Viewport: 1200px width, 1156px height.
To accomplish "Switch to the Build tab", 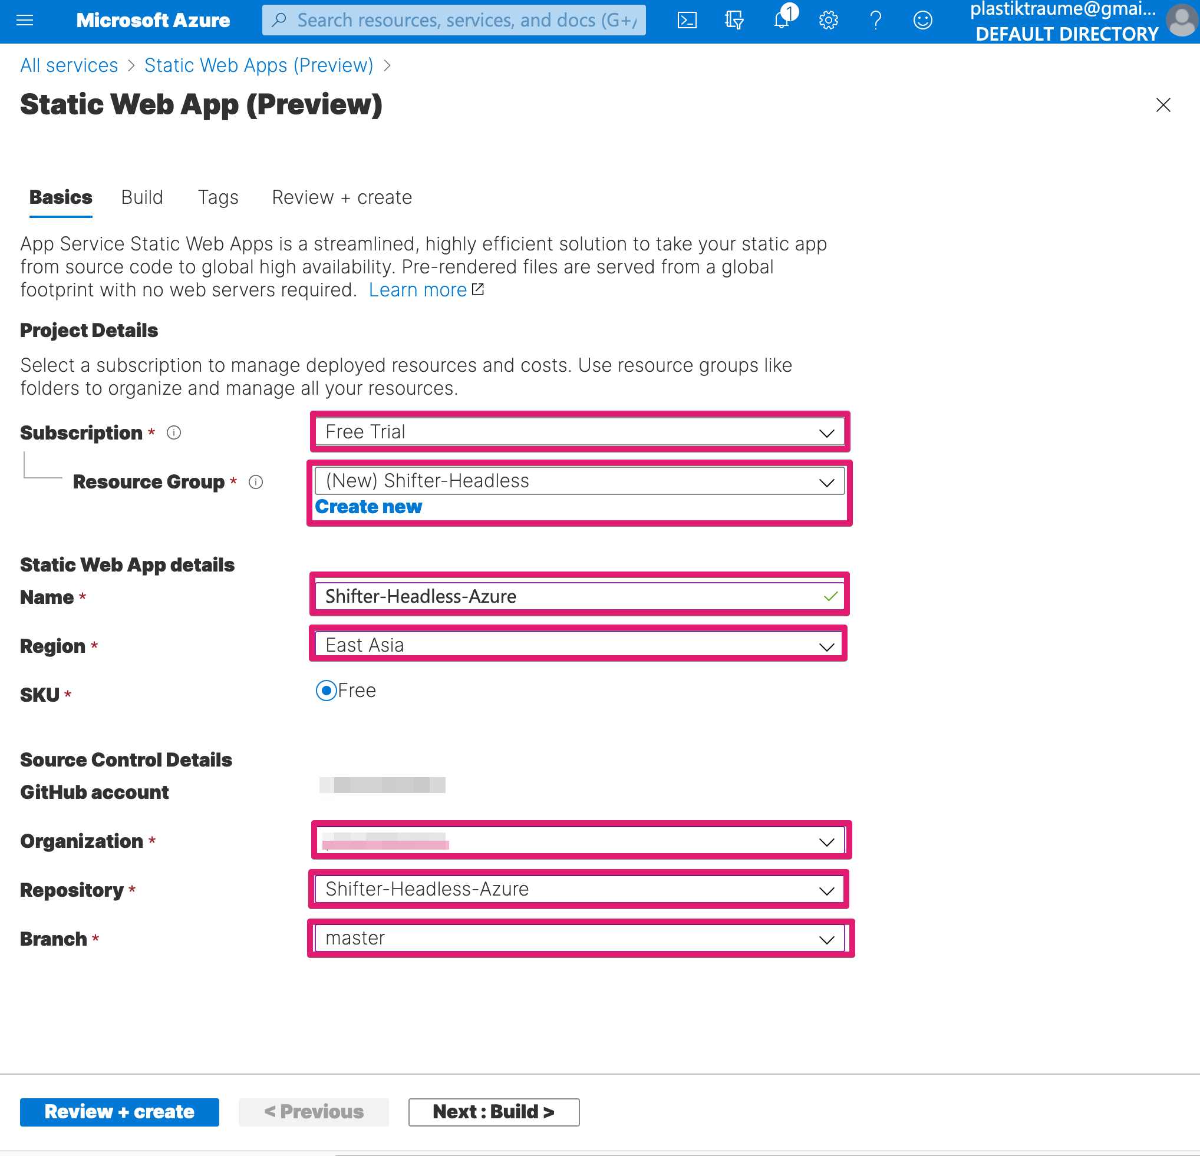I will click(142, 197).
